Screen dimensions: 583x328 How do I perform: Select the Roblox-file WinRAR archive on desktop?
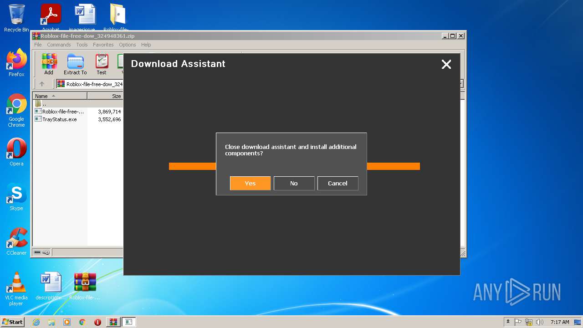[x=85, y=287]
